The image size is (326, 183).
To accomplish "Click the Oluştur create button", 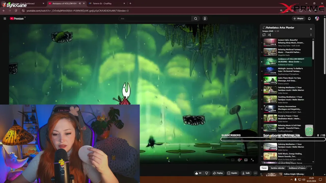I will pyautogui.click(x=298, y=19).
